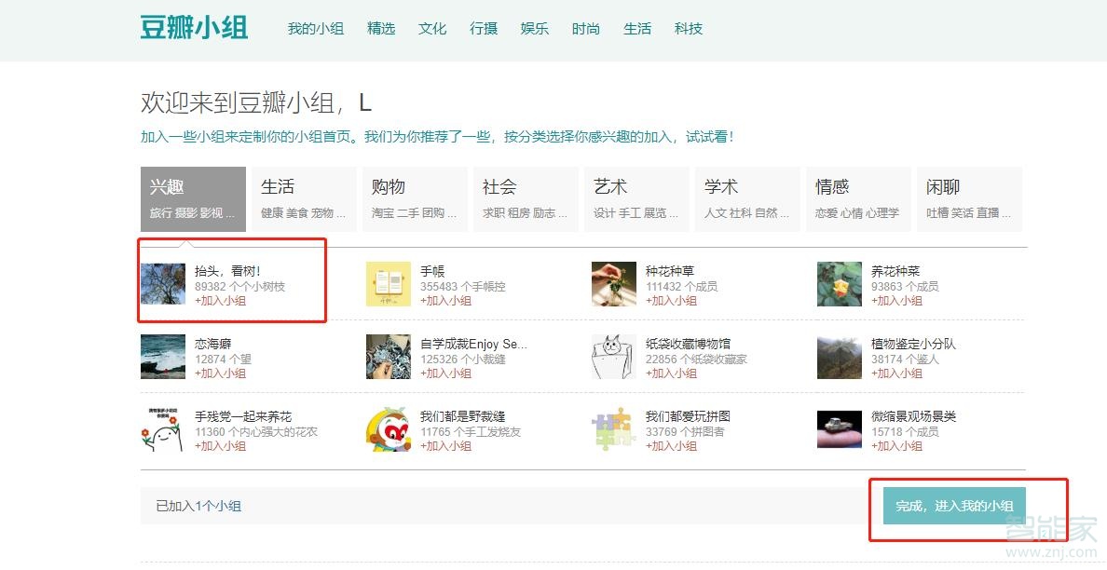The height and width of the screenshot is (570, 1107).
Task: Select the 艺术 category tab
Action: [635, 197]
